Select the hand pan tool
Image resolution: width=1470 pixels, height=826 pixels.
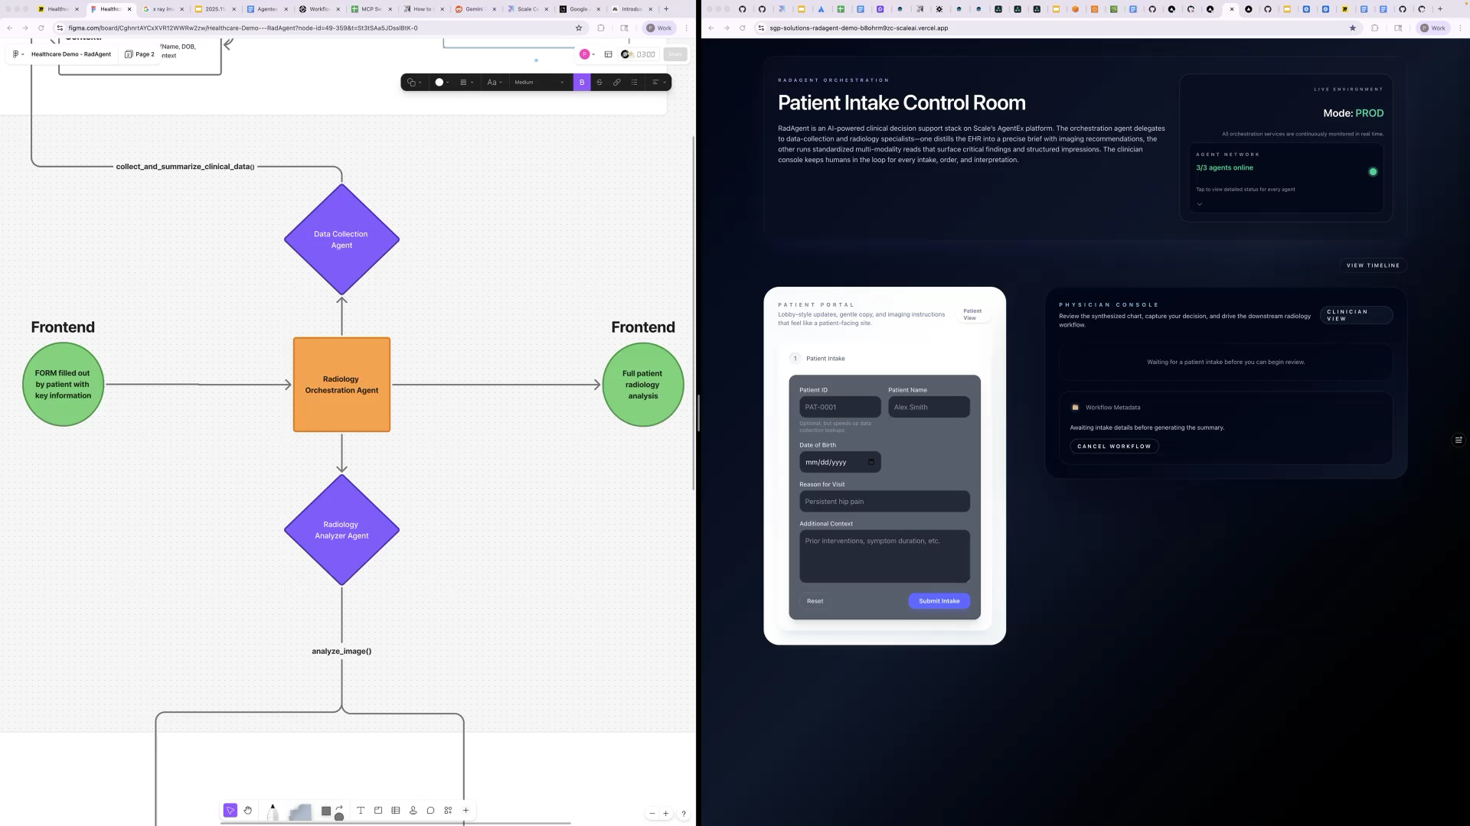point(248,811)
